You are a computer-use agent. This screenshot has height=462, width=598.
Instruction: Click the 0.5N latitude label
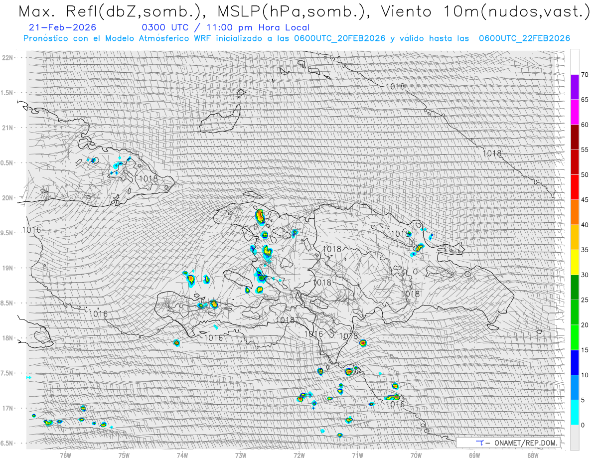point(7,163)
